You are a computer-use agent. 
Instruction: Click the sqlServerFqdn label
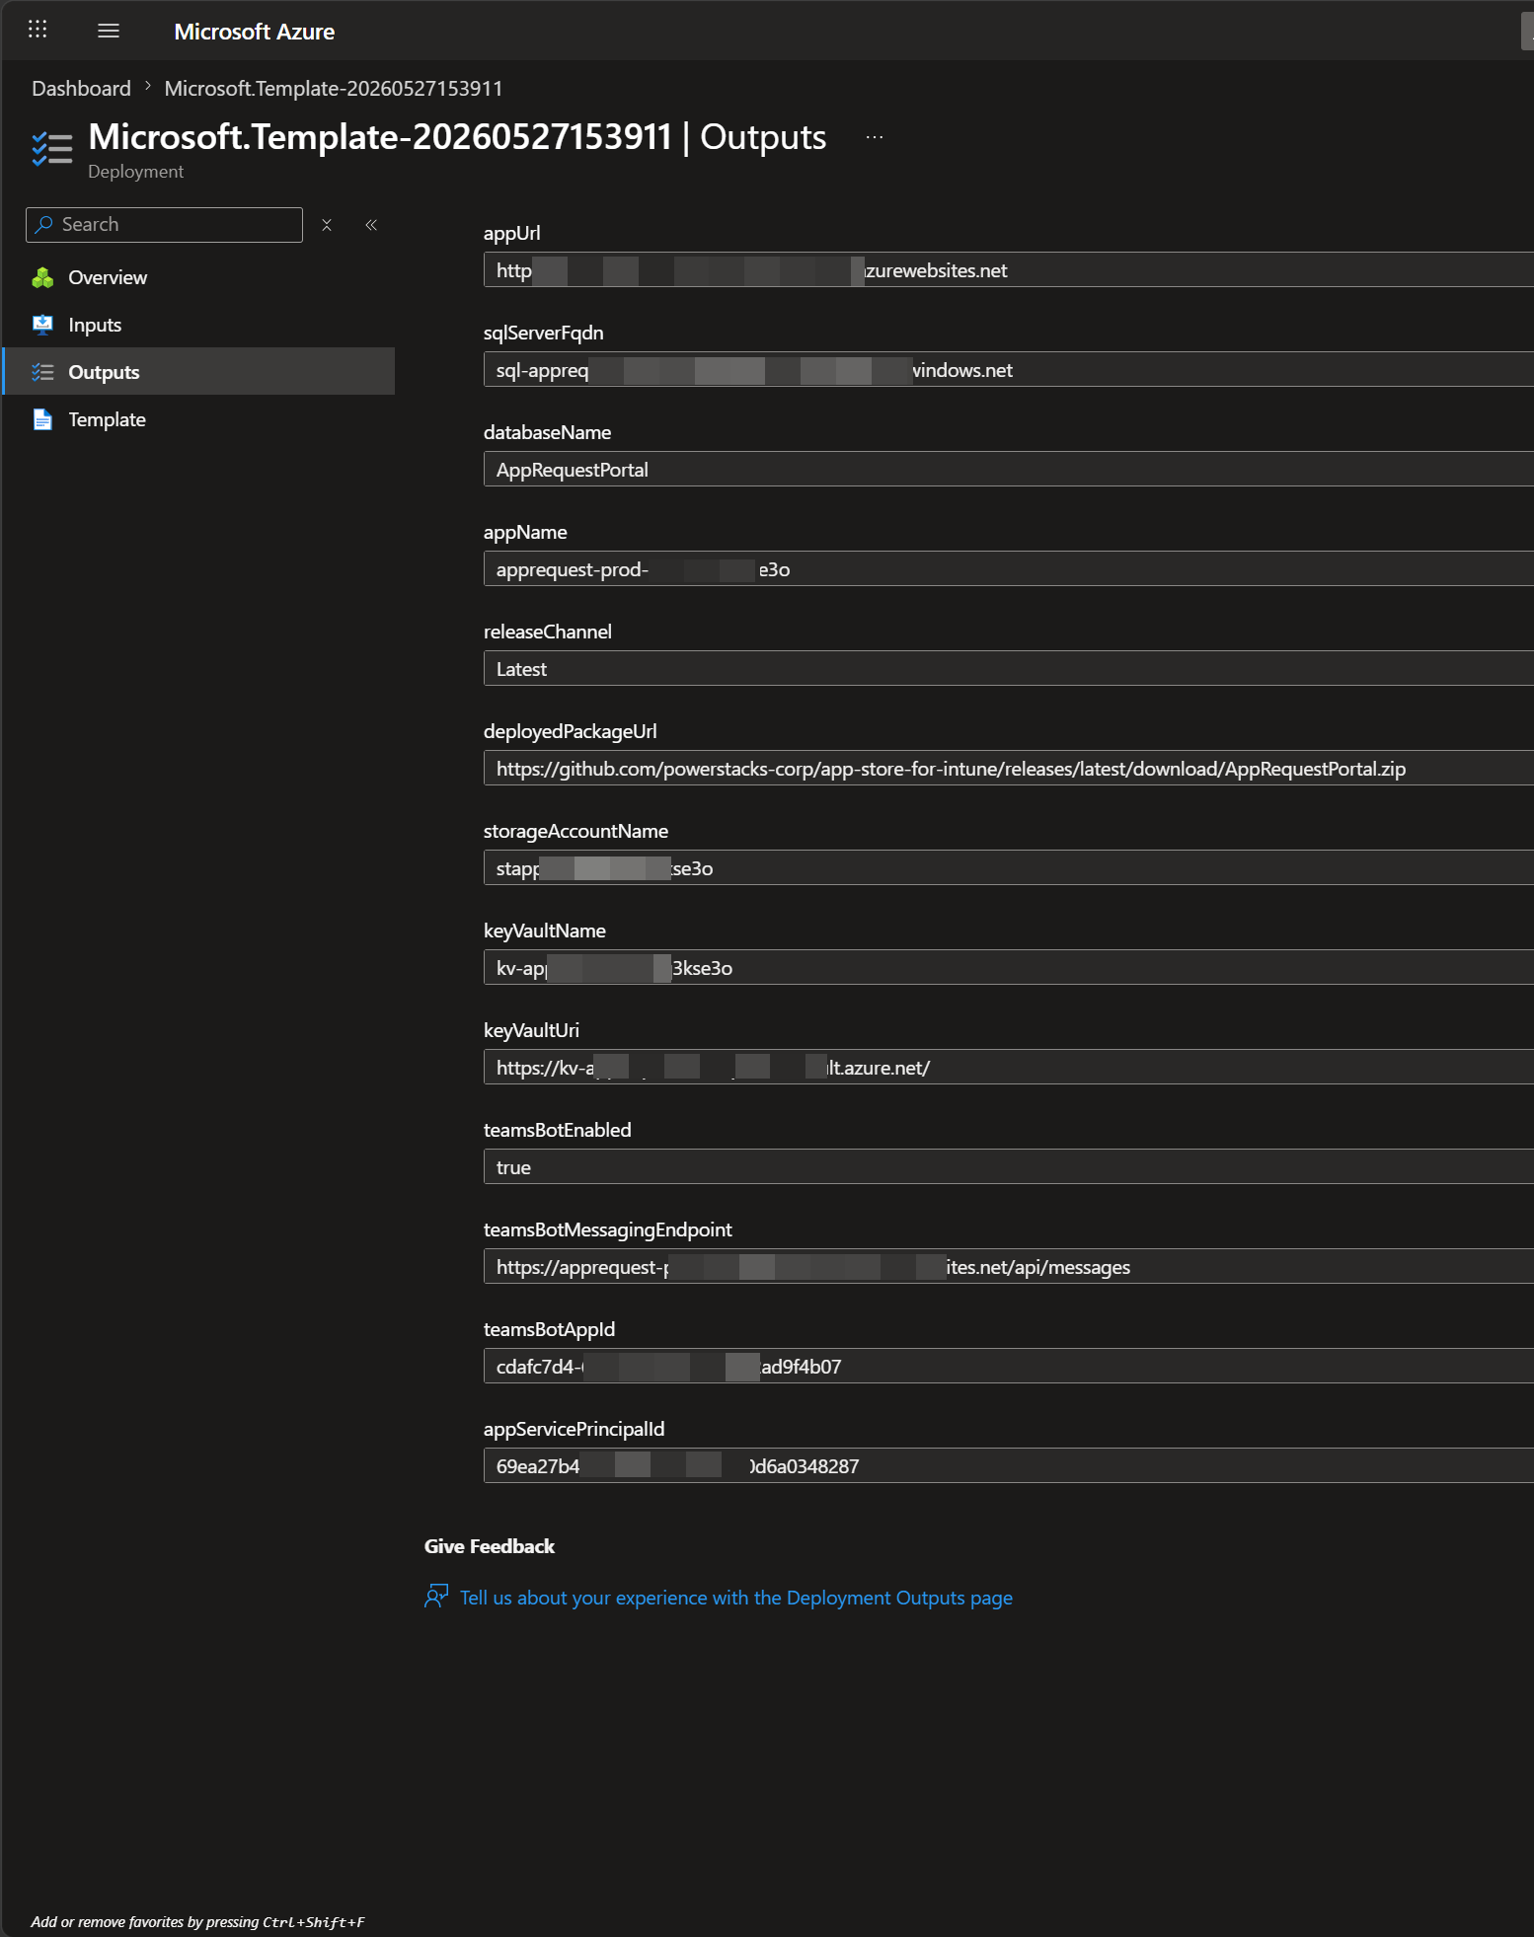[x=543, y=333]
